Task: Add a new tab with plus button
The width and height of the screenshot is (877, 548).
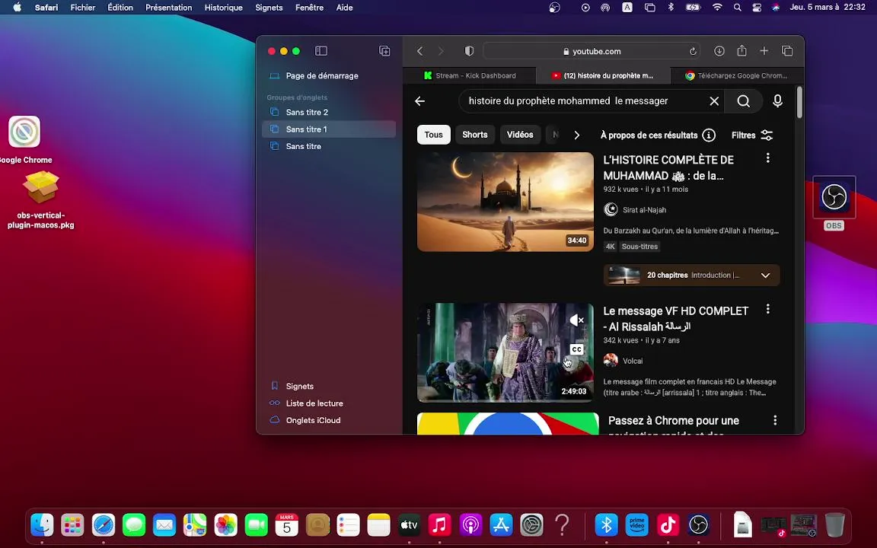Action: pyautogui.click(x=764, y=51)
